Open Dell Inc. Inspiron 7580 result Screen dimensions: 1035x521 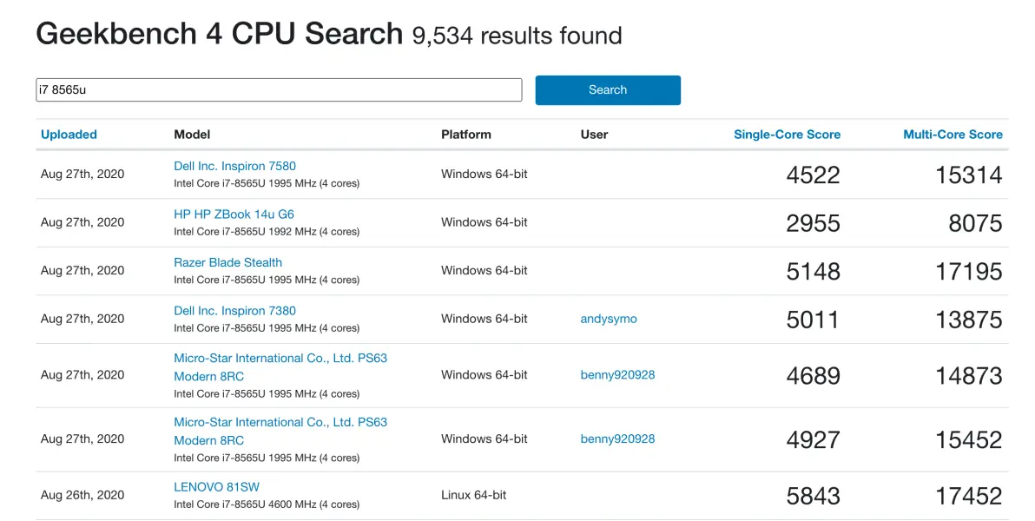tap(234, 166)
